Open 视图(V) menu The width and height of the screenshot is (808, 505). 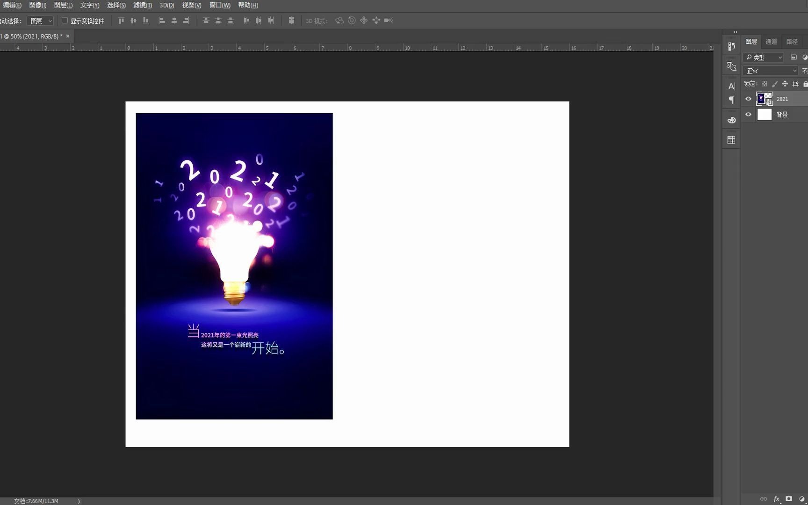click(x=192, y=5)
